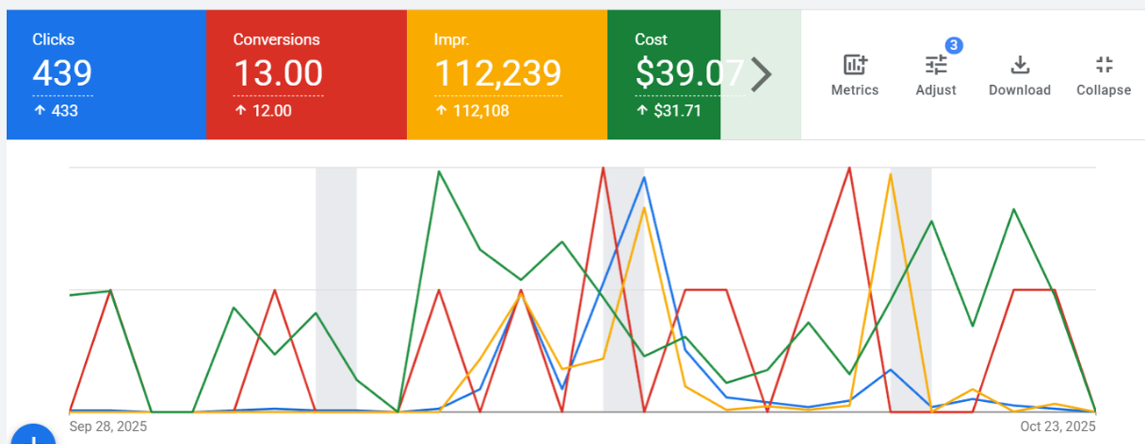Open the Metrics chart options
1145x444 pixels.
point(854,75)
